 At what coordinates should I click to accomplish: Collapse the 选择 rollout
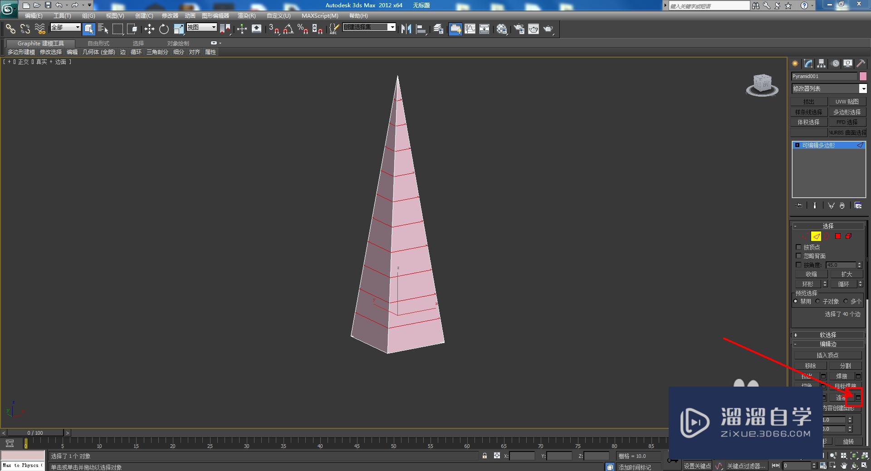828,226
